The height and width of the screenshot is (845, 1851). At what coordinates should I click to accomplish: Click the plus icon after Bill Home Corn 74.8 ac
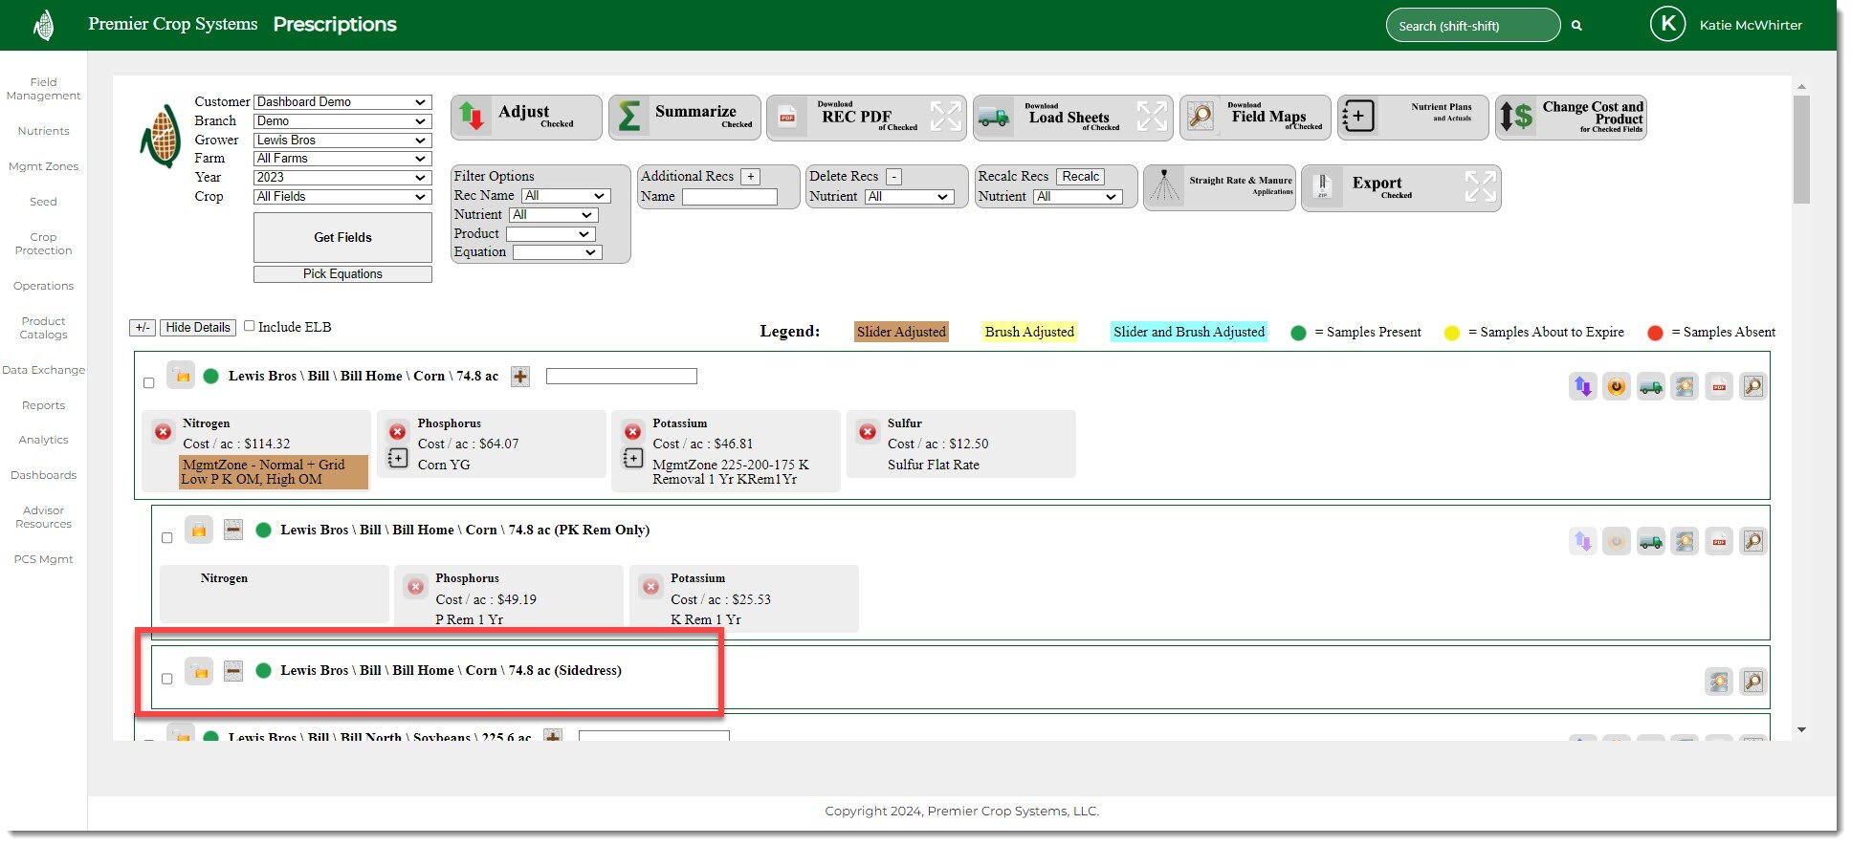pyautogui.click(x=520, y=377)
